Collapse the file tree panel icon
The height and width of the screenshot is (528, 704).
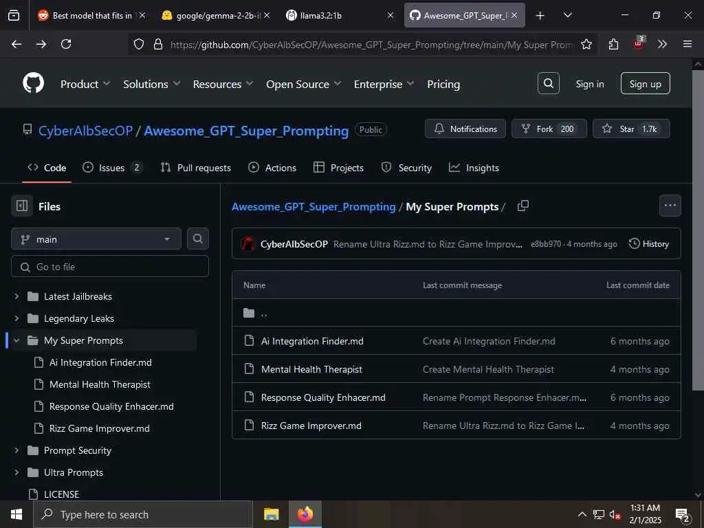pyautogui.click(x=22, y=206)
